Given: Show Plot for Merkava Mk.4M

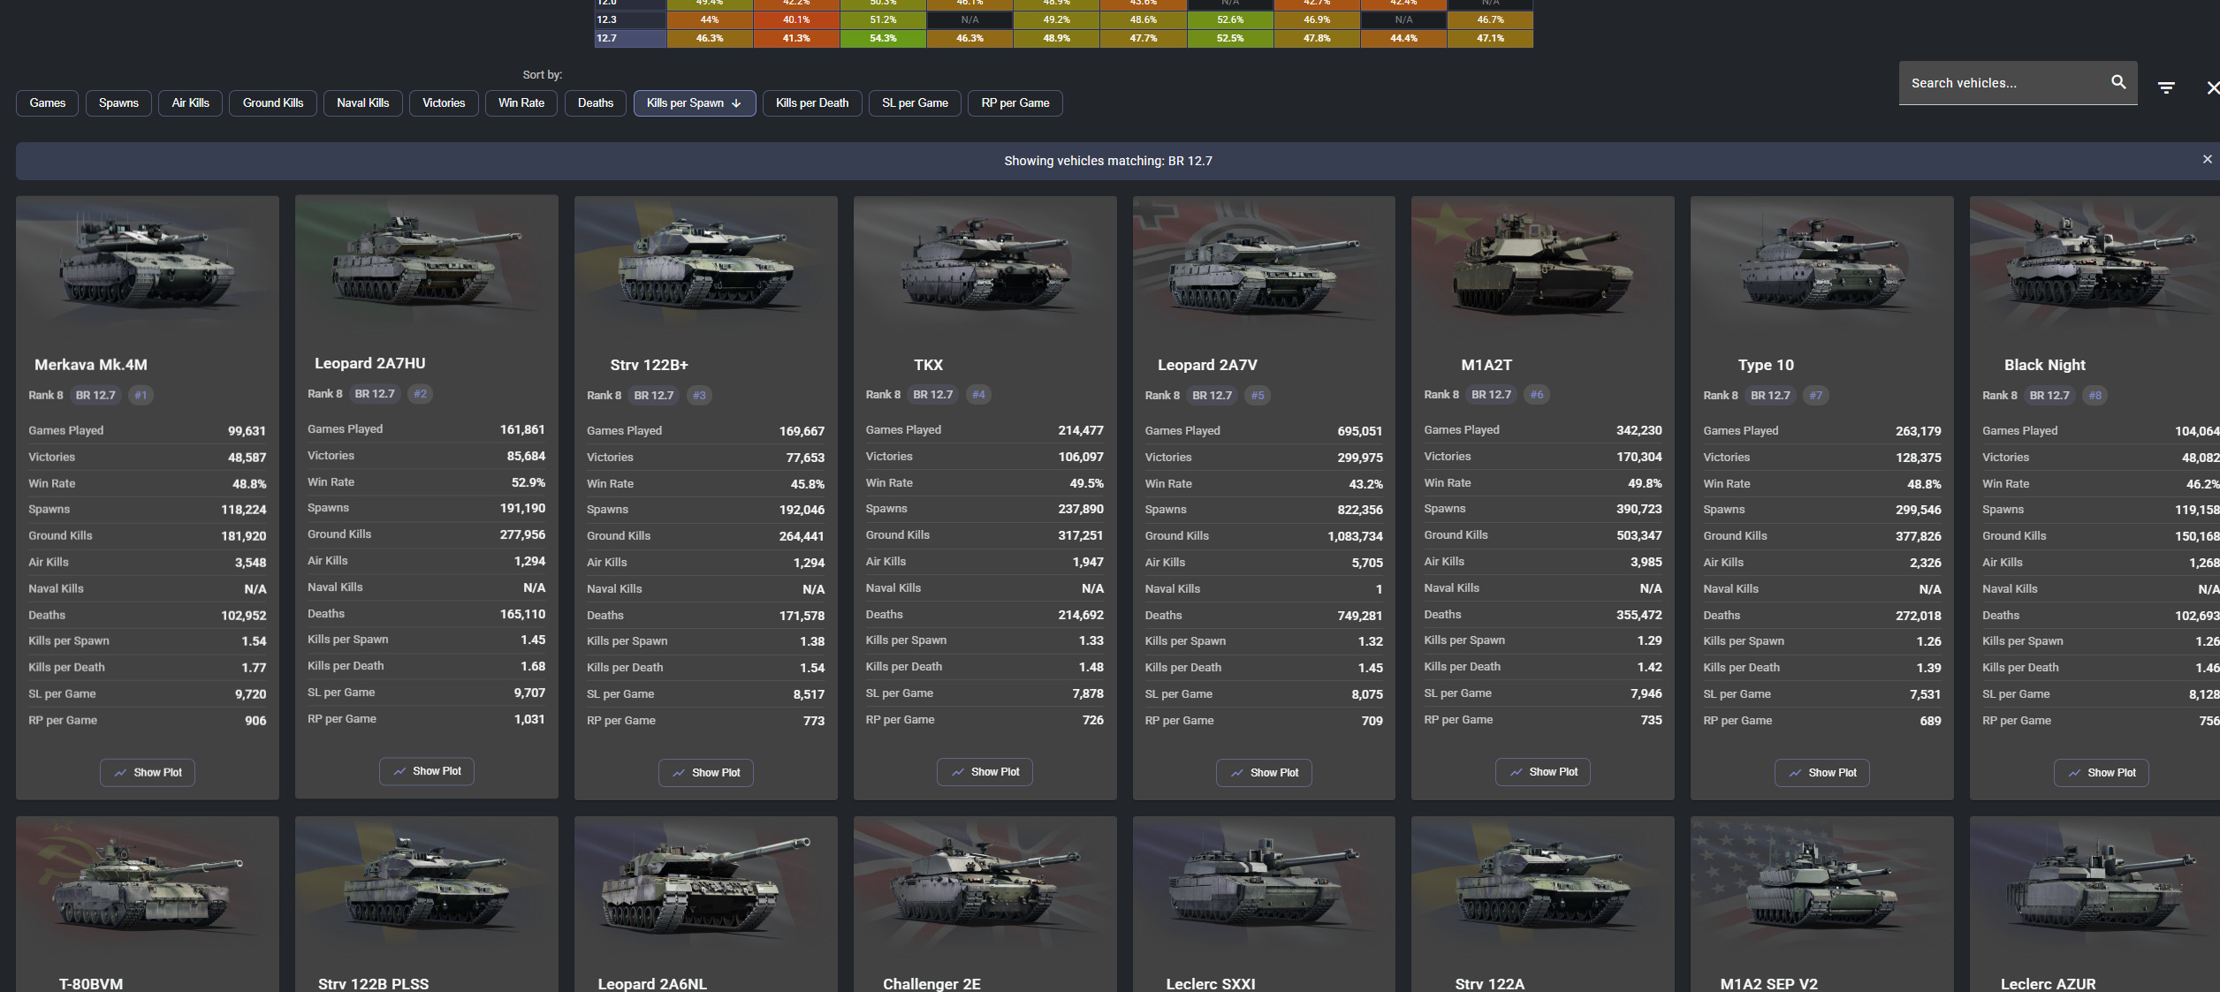Looking at the screenshot, I should [147, 772].
